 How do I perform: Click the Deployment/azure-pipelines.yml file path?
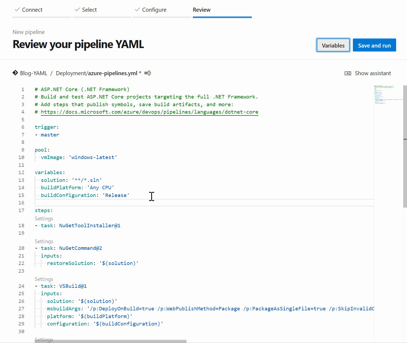(96, 73)
